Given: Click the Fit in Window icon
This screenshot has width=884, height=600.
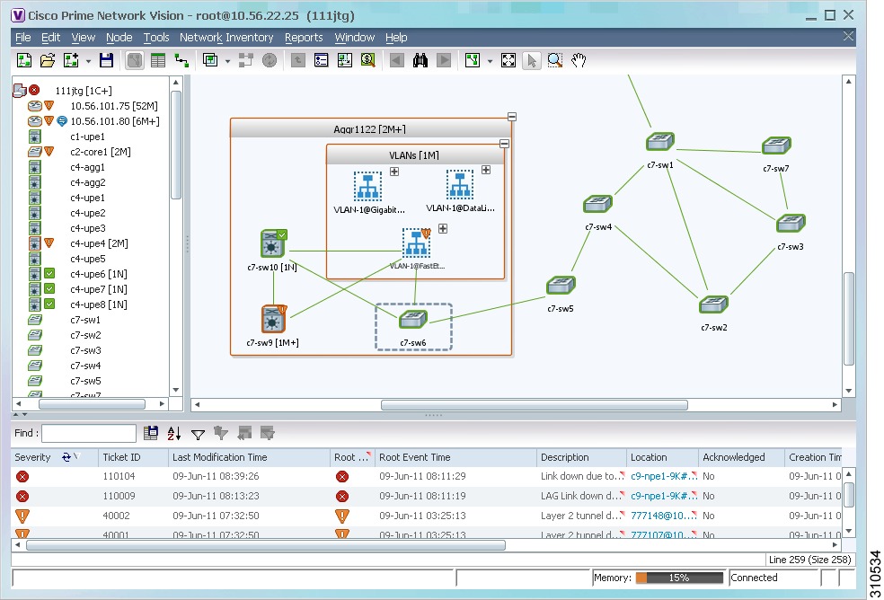Looking at the screenshot, I should (x=508, y=60).
